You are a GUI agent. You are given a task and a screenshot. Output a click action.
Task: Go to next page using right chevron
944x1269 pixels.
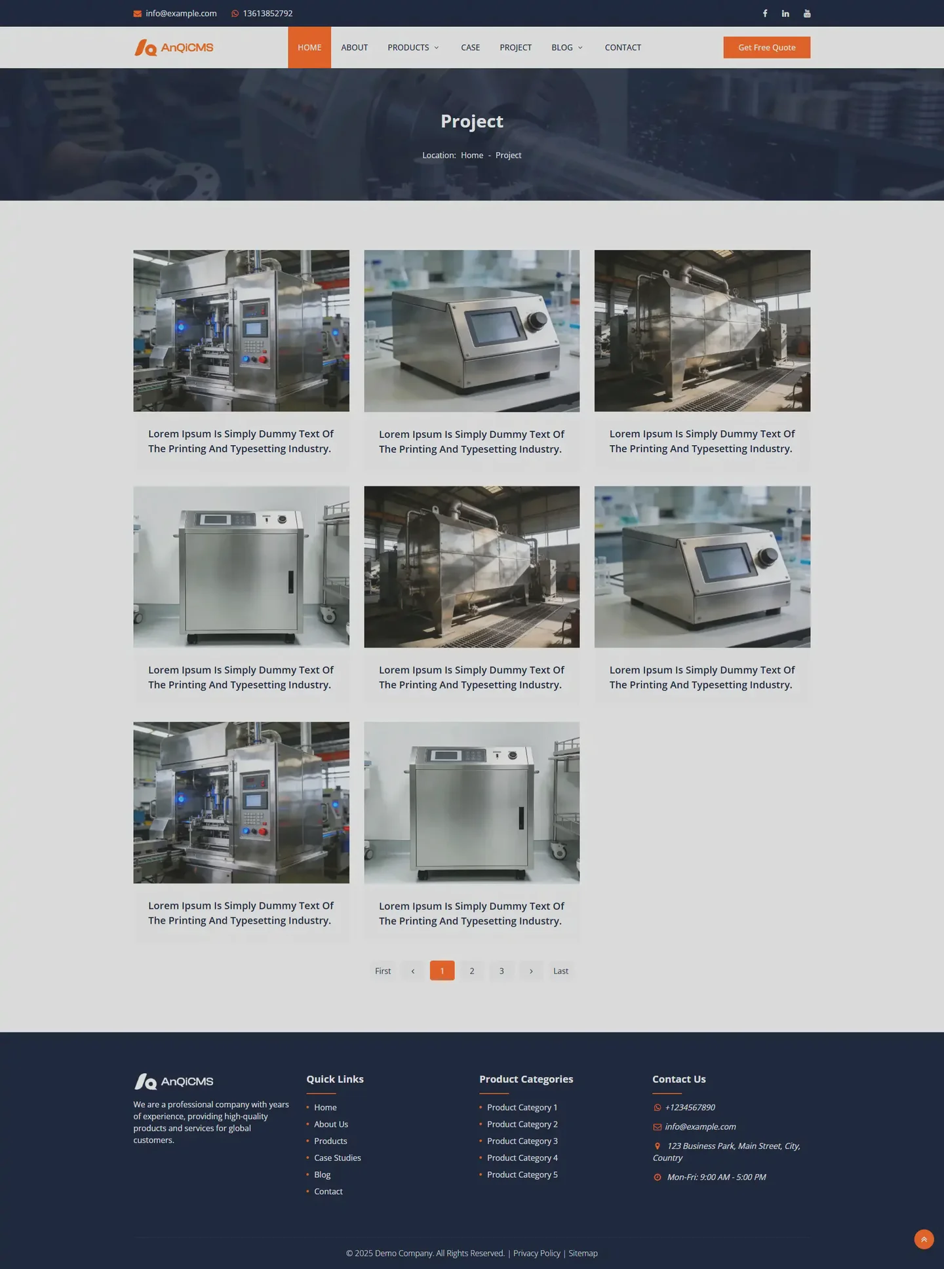(x=531, y=971)
